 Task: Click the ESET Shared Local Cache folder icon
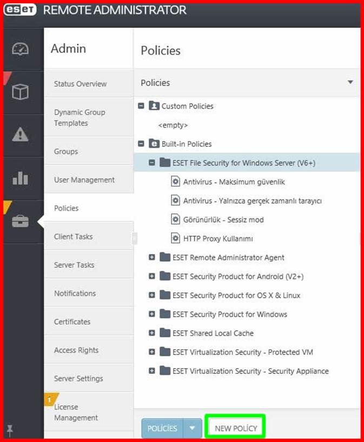coord(165,333)
